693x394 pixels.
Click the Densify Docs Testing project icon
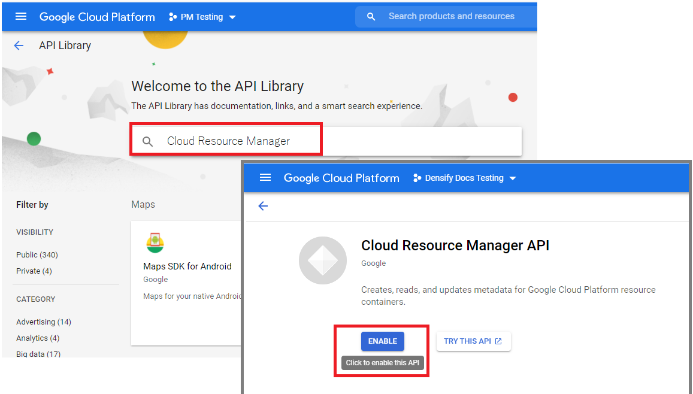click(417, 178)
